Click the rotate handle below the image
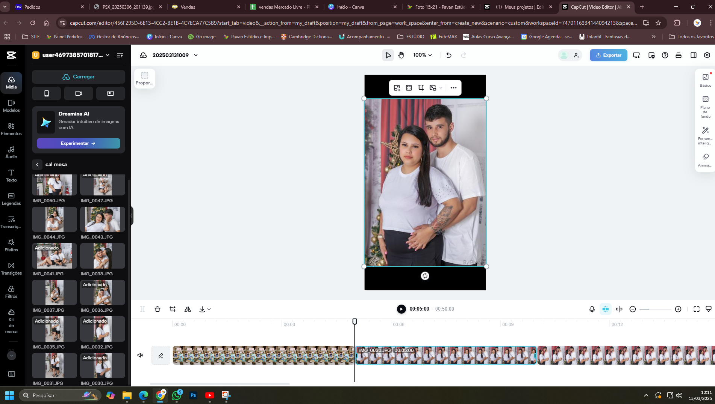715x404 pixels. pos(425,276)
